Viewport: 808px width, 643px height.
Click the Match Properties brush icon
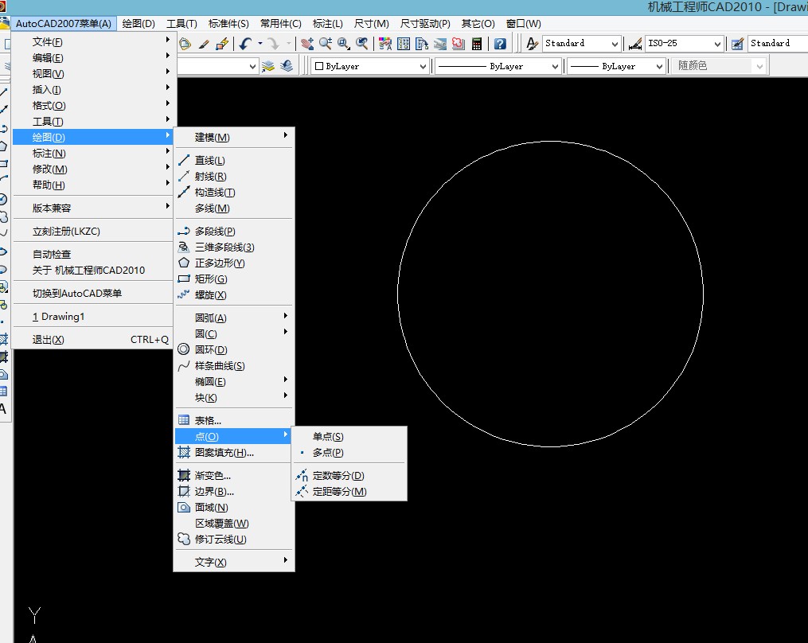204,45
